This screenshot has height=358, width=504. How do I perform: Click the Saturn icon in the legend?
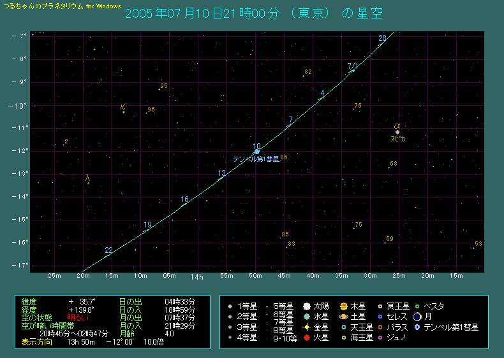pos(343,317)
